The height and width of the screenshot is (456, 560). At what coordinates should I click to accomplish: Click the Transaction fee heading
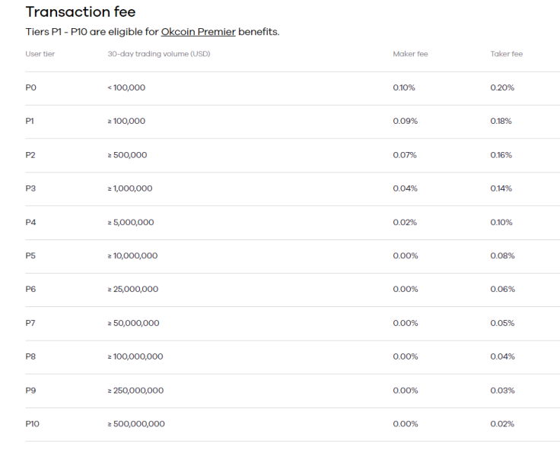tap(81, 11)
